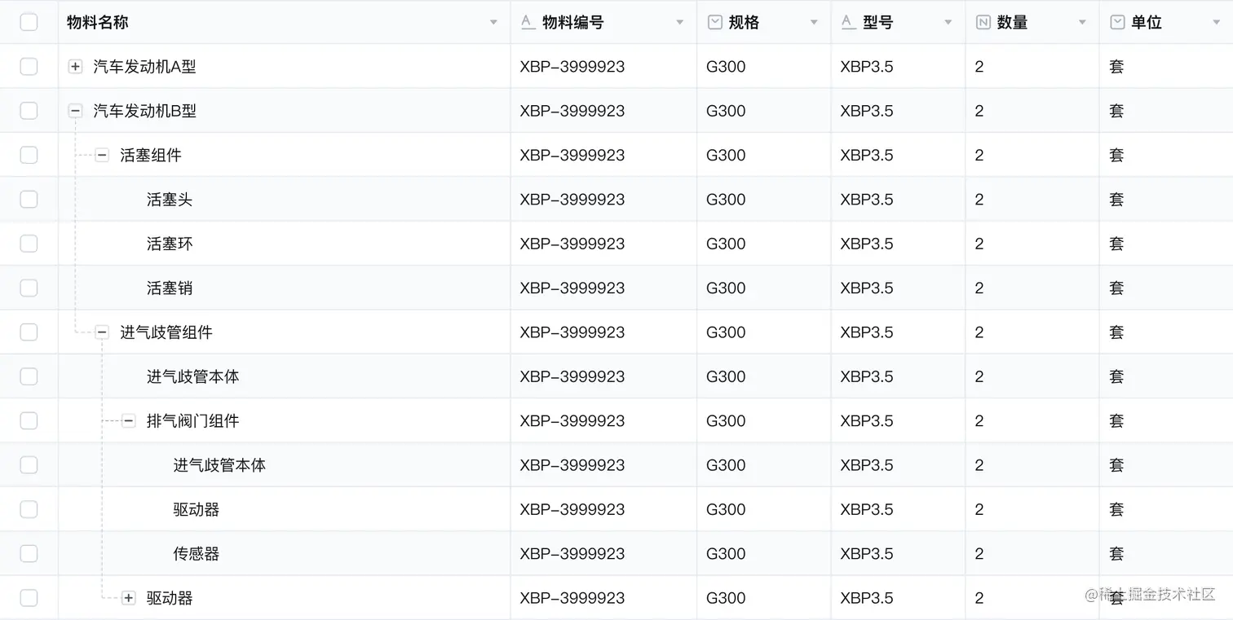The width and height of the screenshot is (1233, 620).
Task: Toggle the select-all checkbox in header
Action: pyautogui.click(x=29, y=22)
